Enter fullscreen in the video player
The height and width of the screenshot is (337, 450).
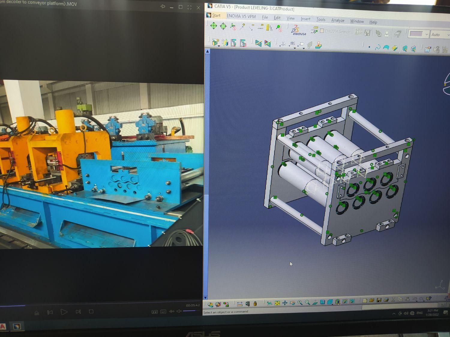point(189,7)
